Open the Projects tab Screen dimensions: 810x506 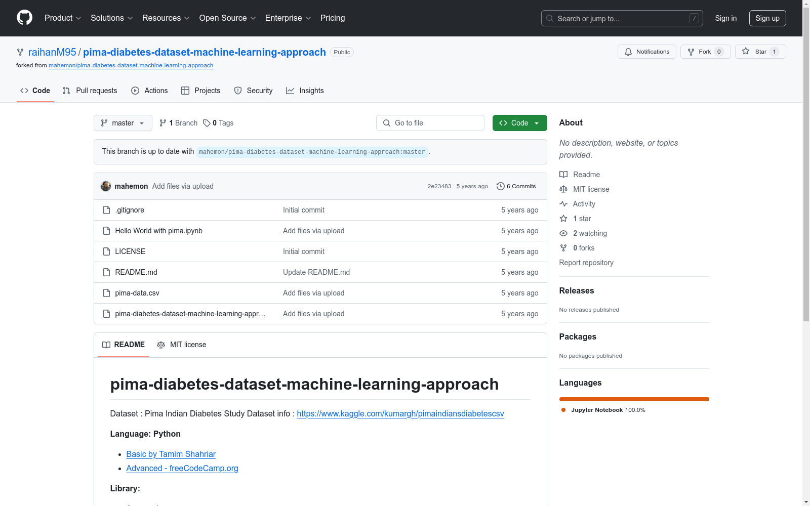201,91
